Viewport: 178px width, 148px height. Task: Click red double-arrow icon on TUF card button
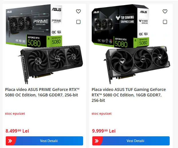[97, 141]
